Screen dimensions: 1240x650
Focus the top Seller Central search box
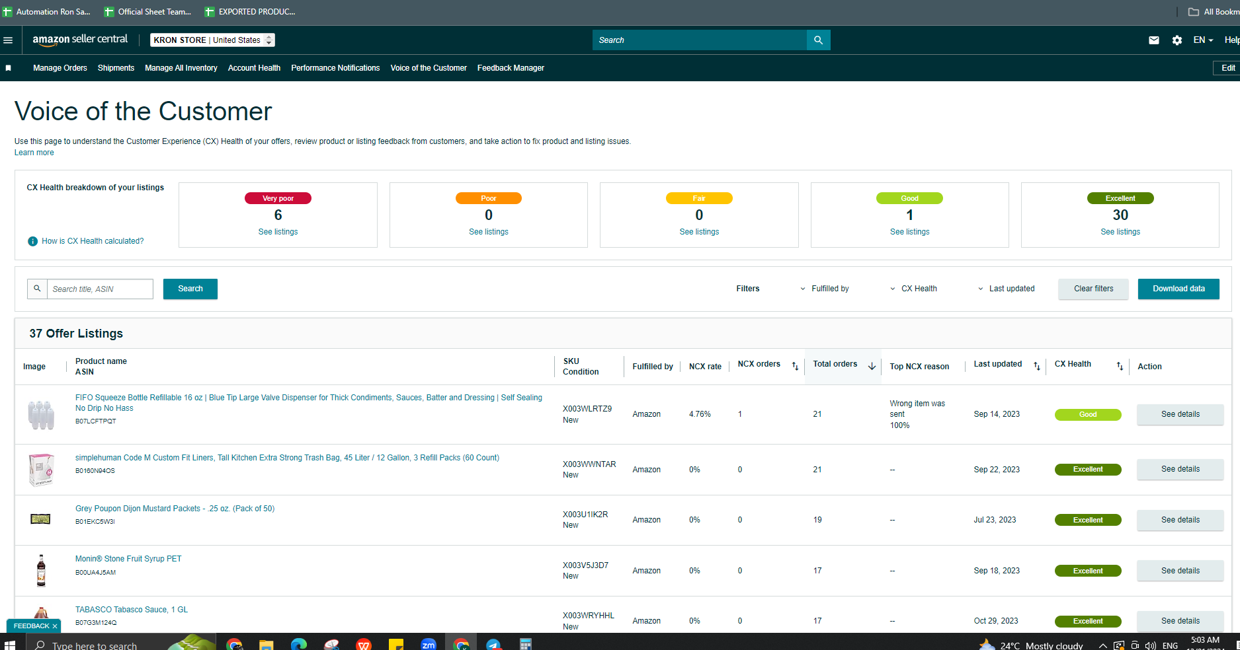700,40
